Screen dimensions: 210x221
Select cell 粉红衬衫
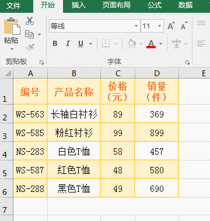(x=74, y=133)
